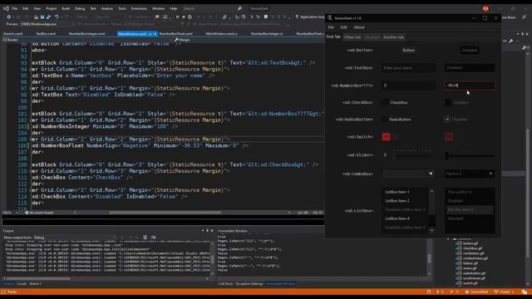The image size is (532, 299).
Task: Tick the CheckBox in the XenonDark window
Action: [385, 102]
